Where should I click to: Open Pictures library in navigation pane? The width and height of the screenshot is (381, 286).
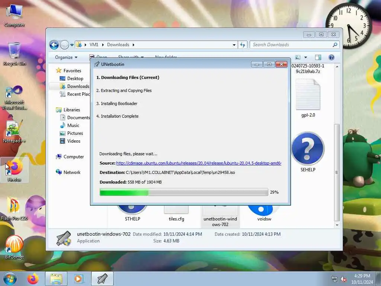click(75, 133)
